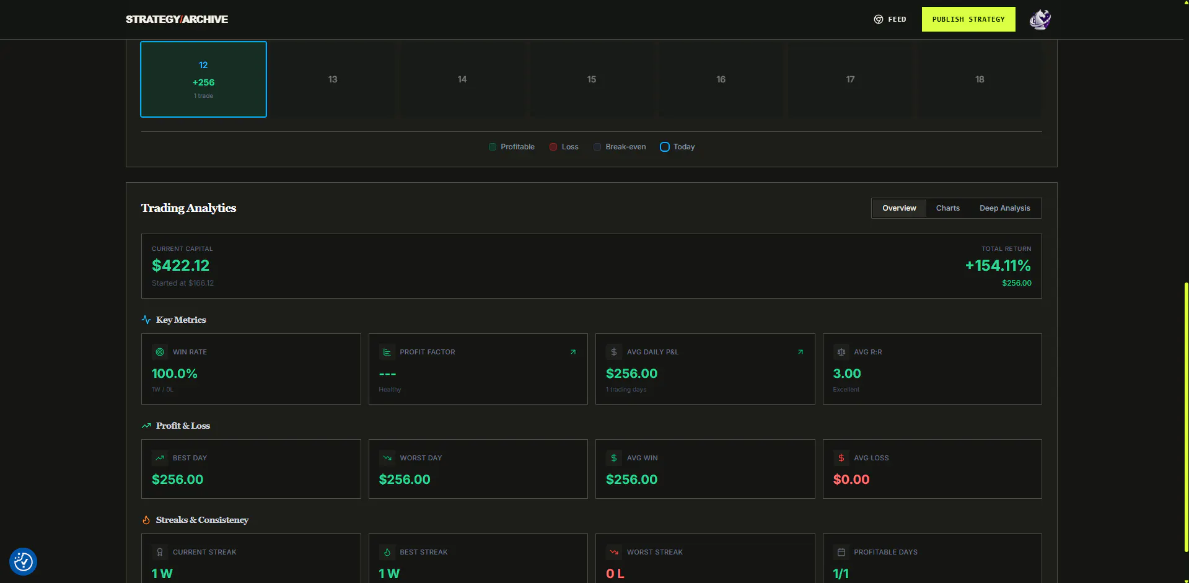Click the Profitable Days calendar icon
1189x583 pixels.
pos(841,552)
